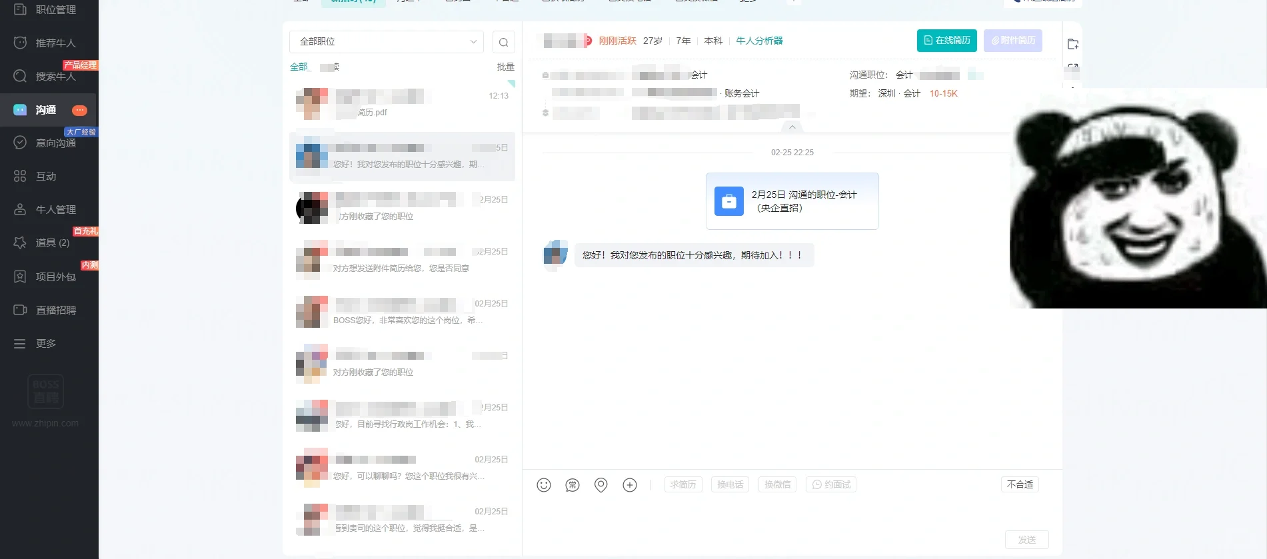
Task: Open chat saying 对方想发送附件简历给您
Action: pyautogui.click(x=402, y=260)
